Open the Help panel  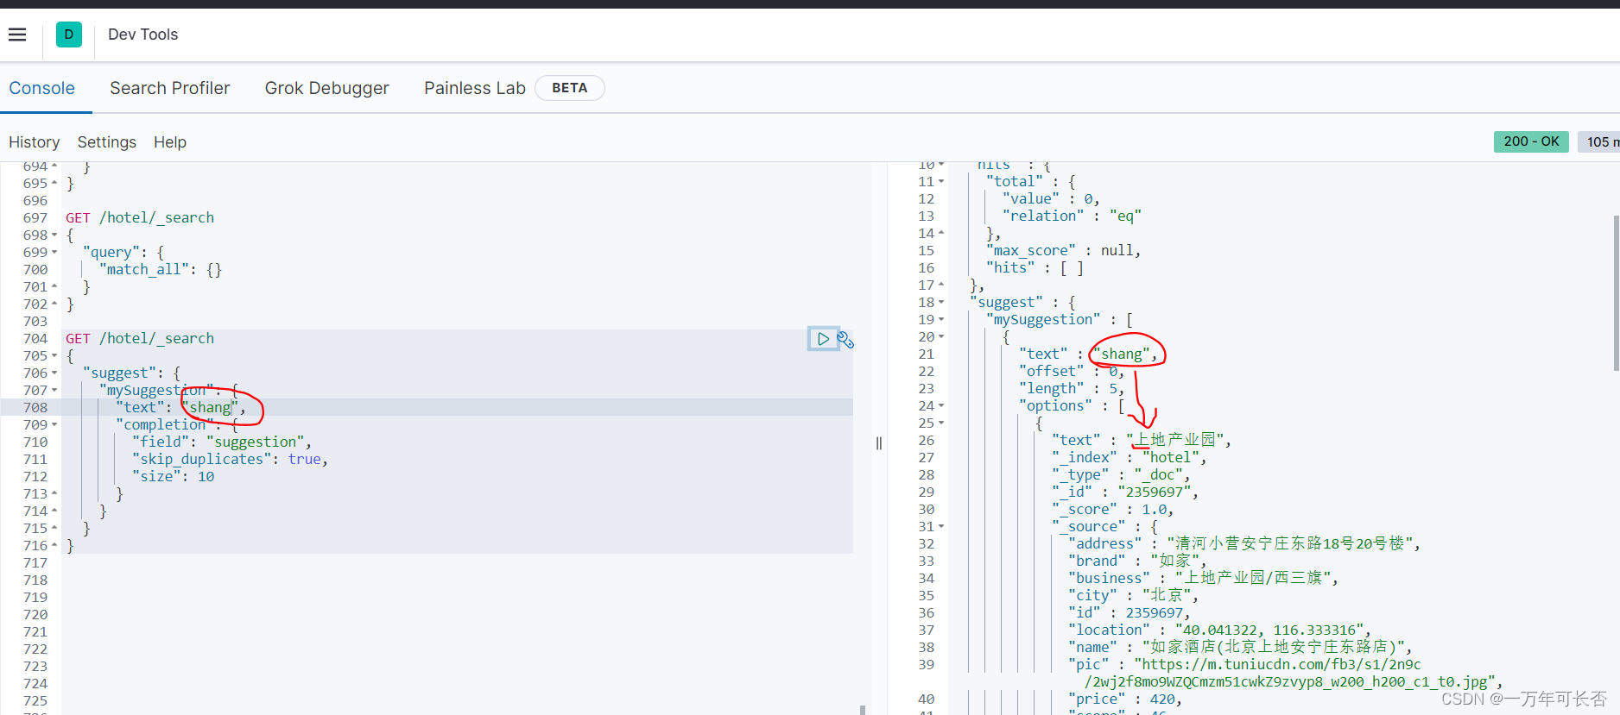(x=170, y=142)
